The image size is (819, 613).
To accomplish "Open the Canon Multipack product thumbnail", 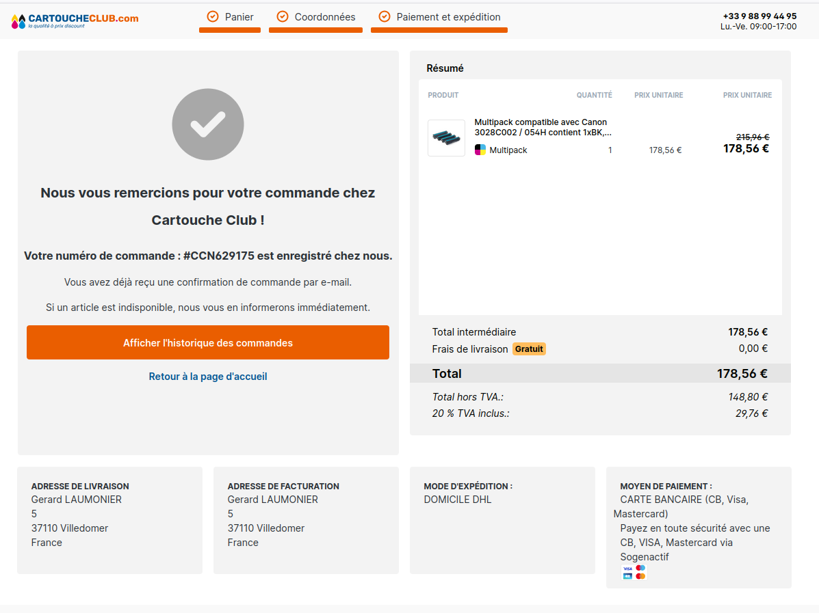I will 446,138.
